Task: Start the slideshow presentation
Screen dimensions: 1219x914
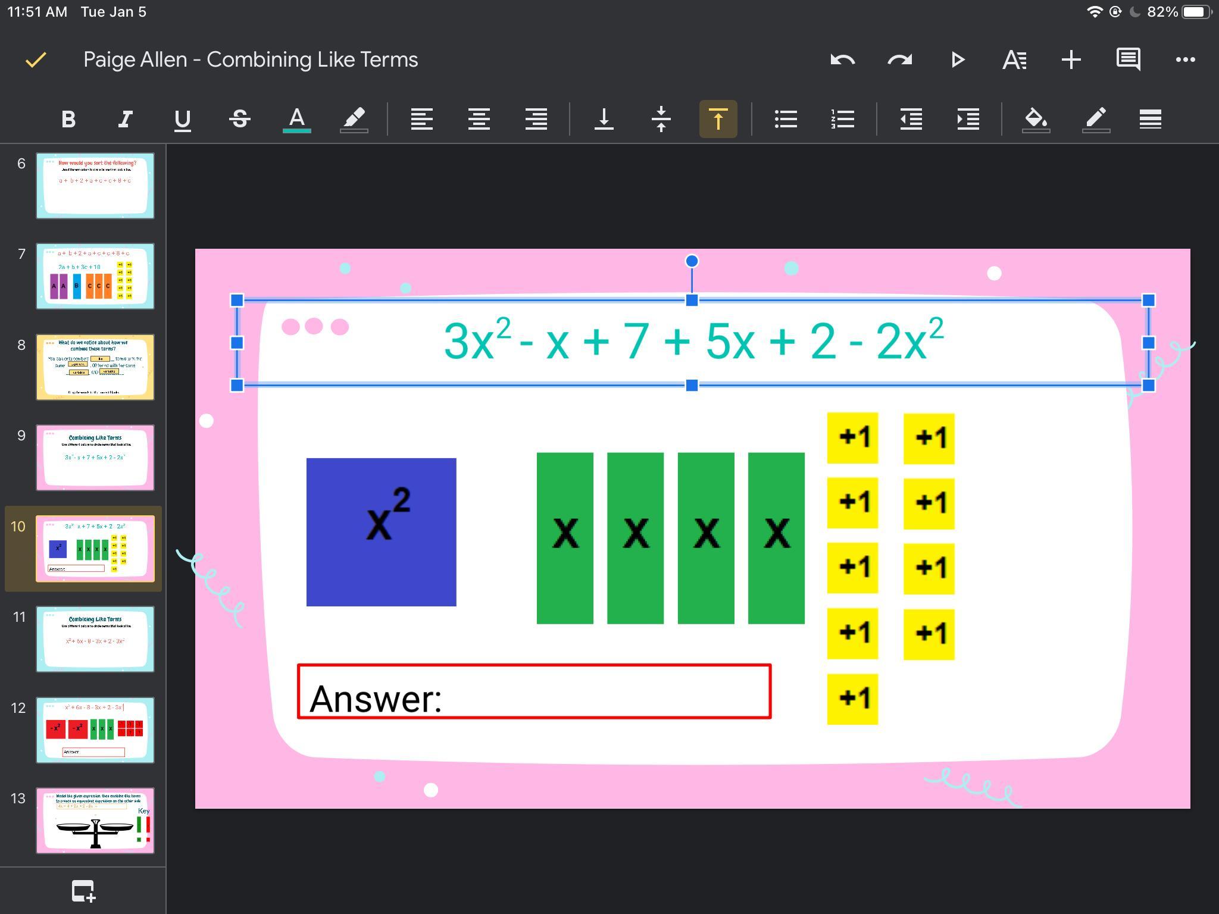Action: tap(957, 60)
